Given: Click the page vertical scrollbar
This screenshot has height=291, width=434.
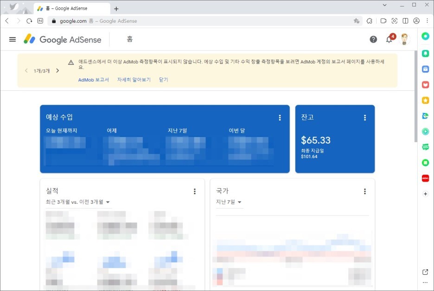Looking at the screenshot, I should (x=416, y=96).
